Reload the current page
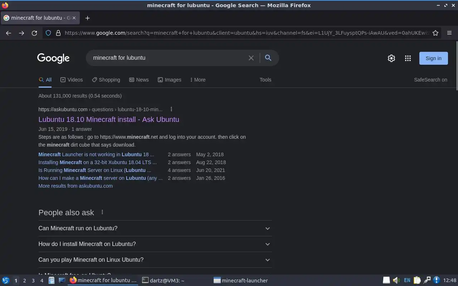Viewport: 458px width, 286px height. pyautogui.click(x=34, y=33)
